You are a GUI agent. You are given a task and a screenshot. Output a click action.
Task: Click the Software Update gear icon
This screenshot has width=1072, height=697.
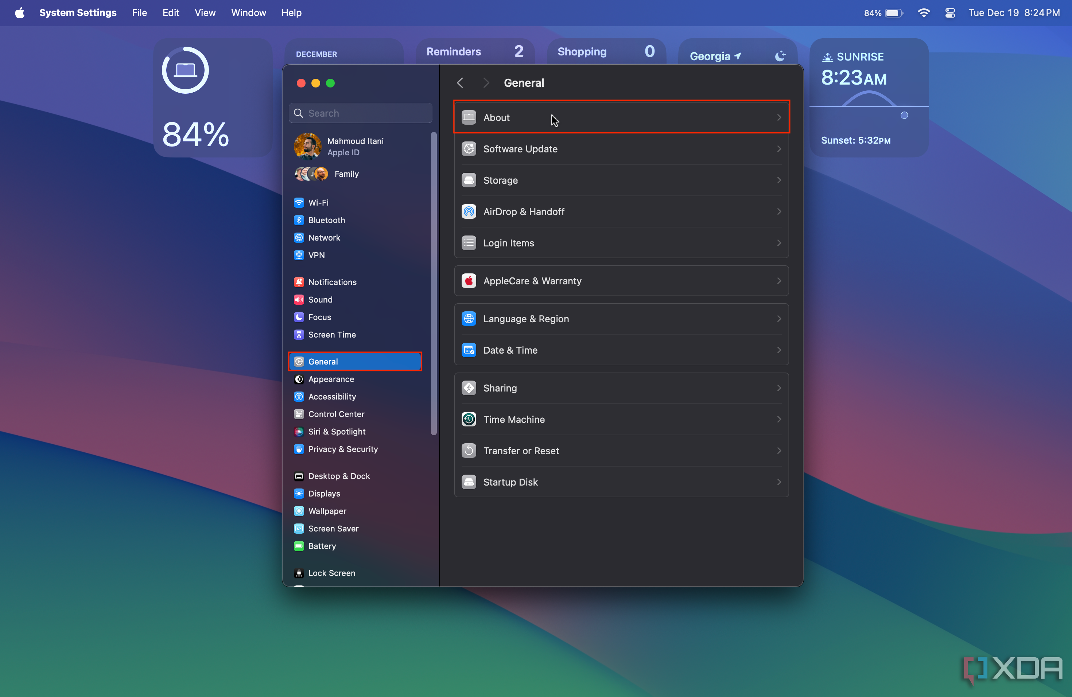469,149
